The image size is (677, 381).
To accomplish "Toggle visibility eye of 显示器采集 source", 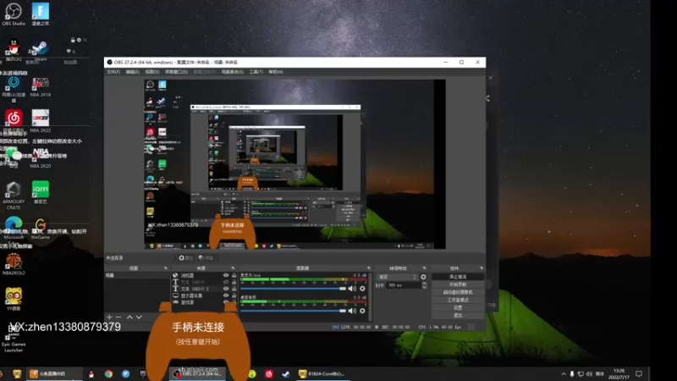I will tap(226, 295).
